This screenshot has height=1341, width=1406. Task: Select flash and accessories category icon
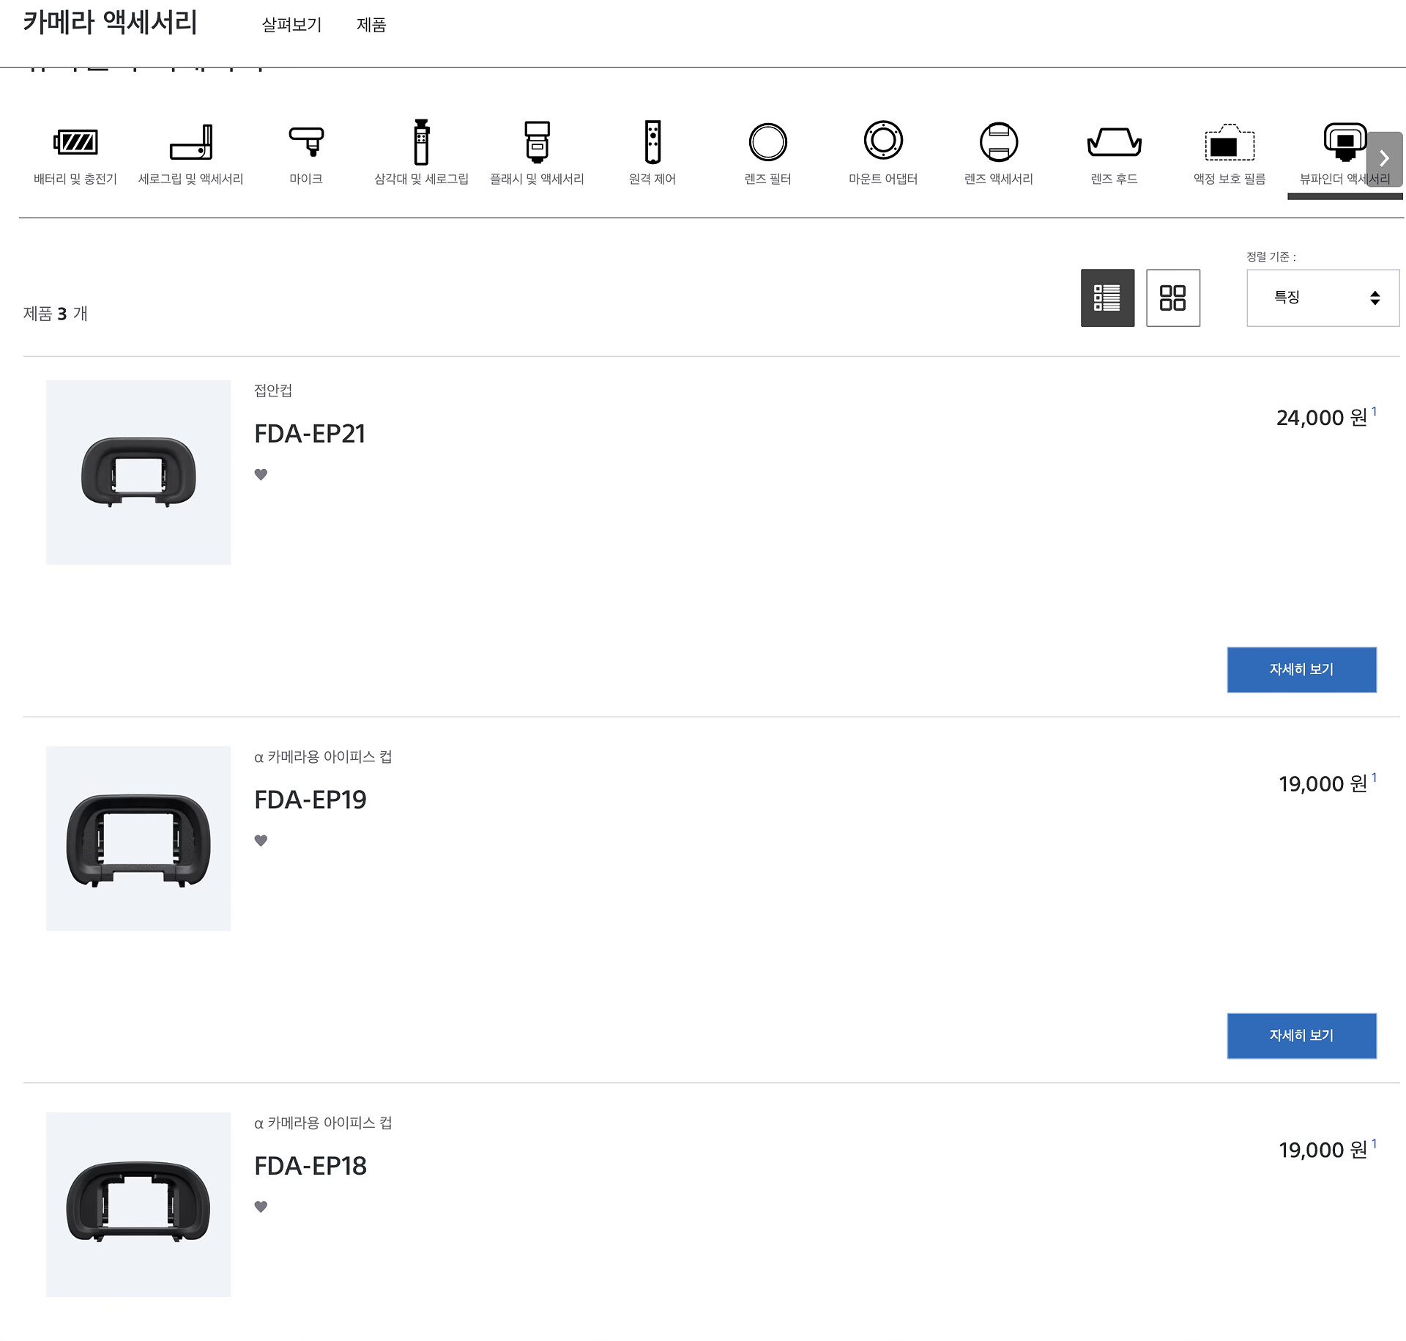pyautogui.click(x=537, y=143)
